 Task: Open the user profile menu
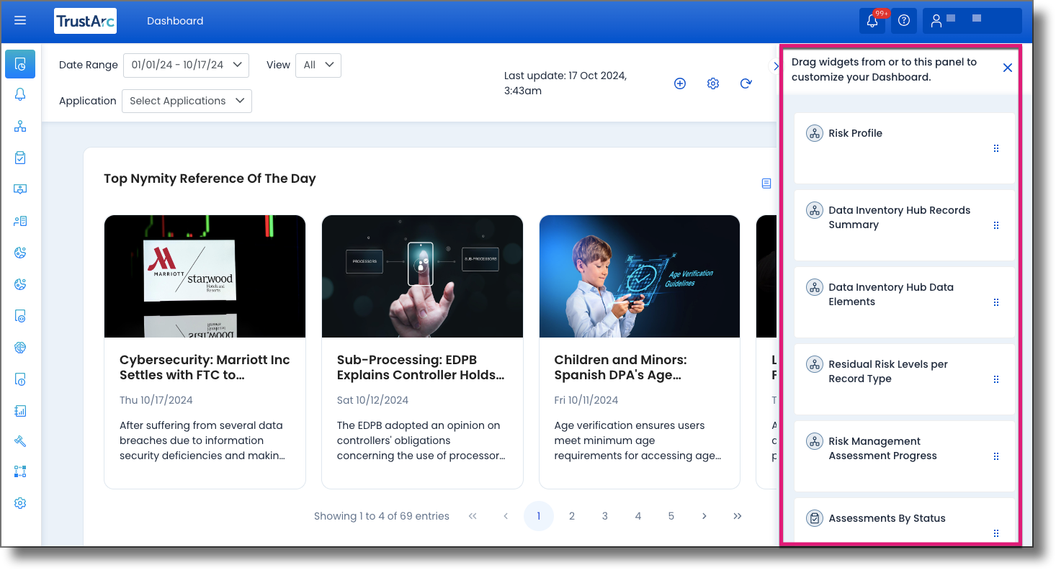tap(972, 21)
